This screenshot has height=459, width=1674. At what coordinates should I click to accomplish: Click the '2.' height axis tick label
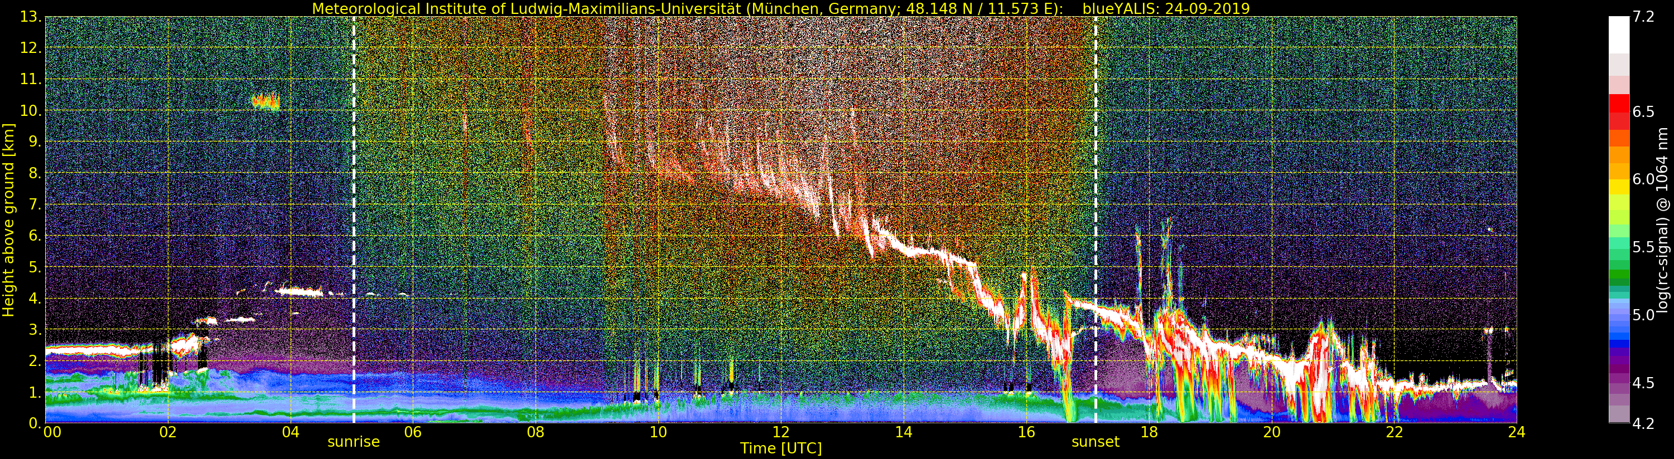(35, 360)
